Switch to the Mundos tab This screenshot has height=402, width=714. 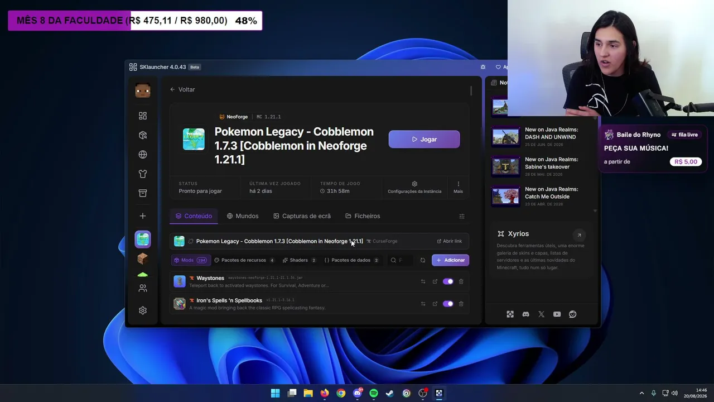pyautogui.click(x=243, y=216)
